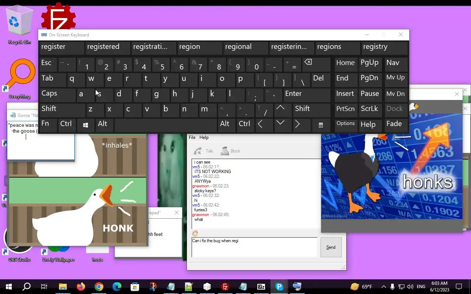Choose the 'regional' text suggestion
This screenshot has width=471, height=294.
(246, 48)
